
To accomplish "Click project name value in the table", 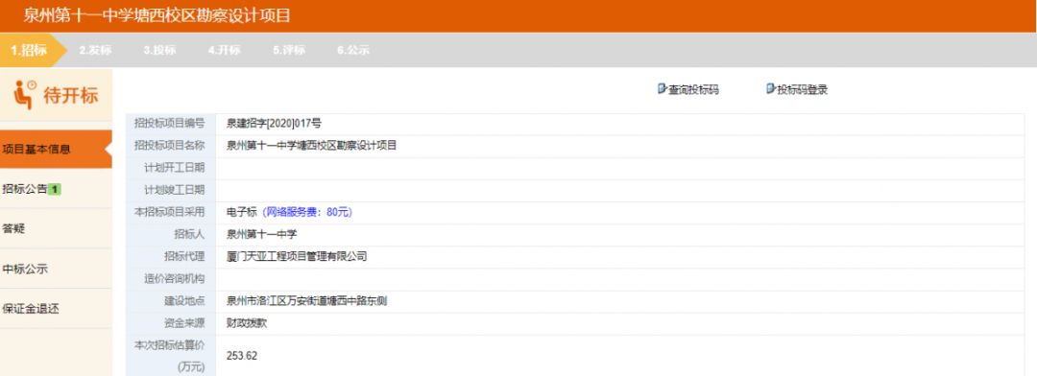I will [311, 146].
